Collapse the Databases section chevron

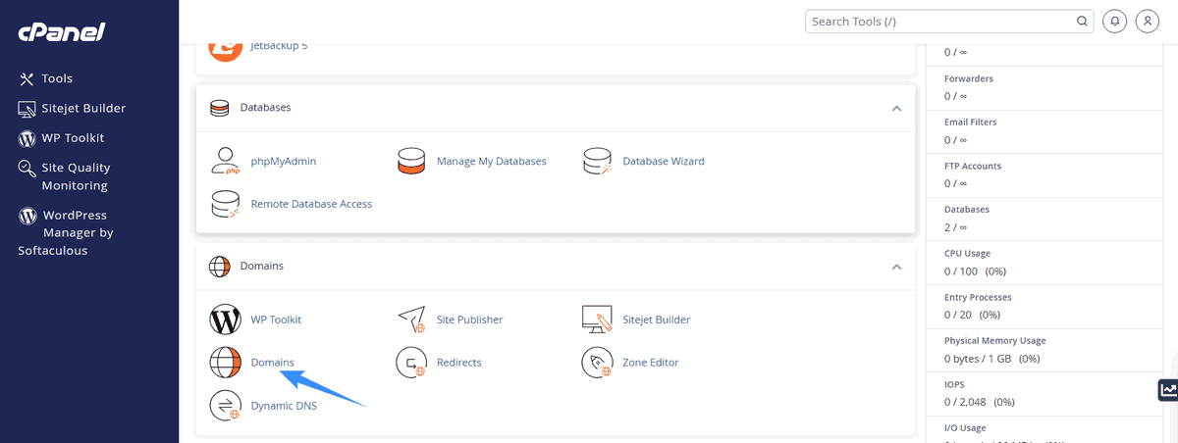896,108
